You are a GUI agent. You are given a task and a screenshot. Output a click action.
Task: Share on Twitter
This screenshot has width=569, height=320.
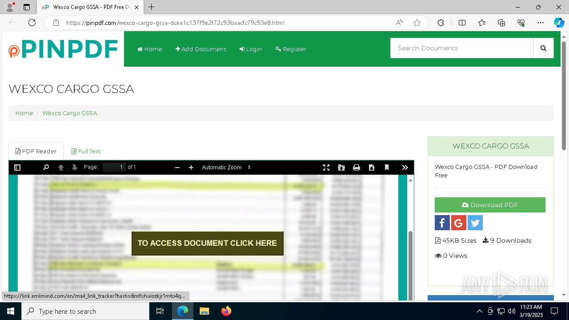tap(475, 223)
